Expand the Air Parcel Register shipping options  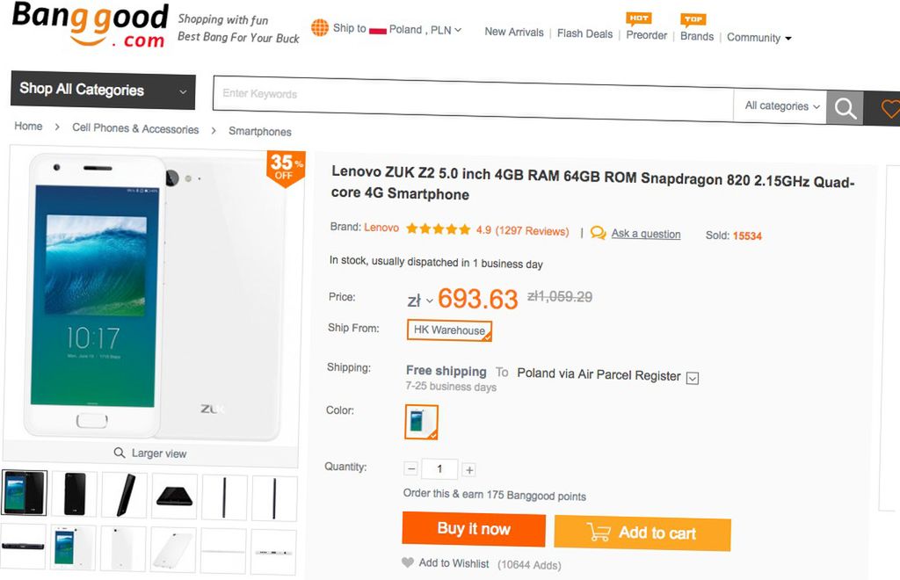pyautogui.click(x=693, y=377)
